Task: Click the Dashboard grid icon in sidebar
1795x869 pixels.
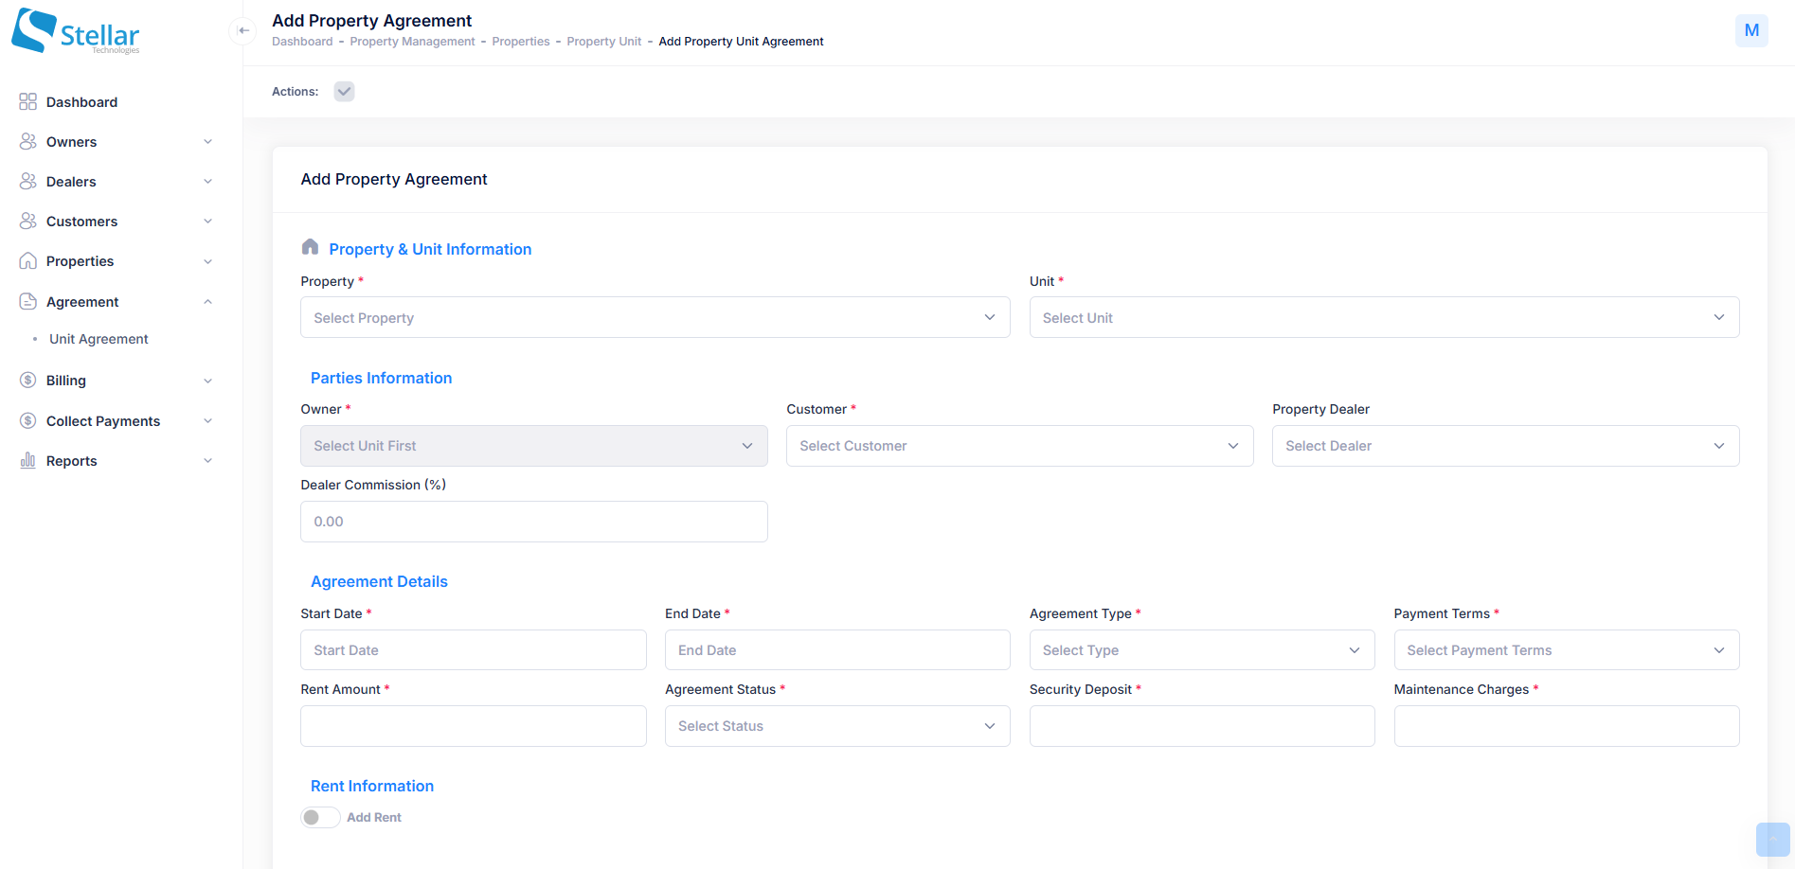Action: 27,102
